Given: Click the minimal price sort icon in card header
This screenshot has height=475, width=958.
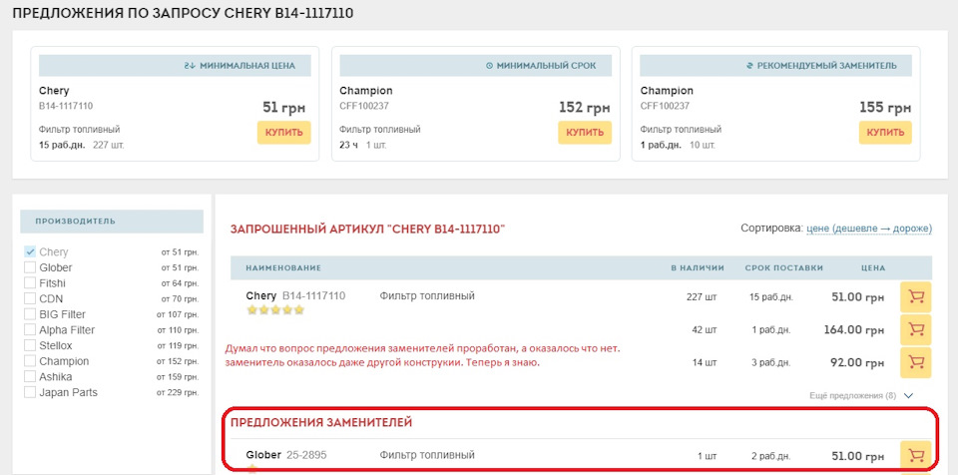Looking at the screenshot, I should coord(190,66).
